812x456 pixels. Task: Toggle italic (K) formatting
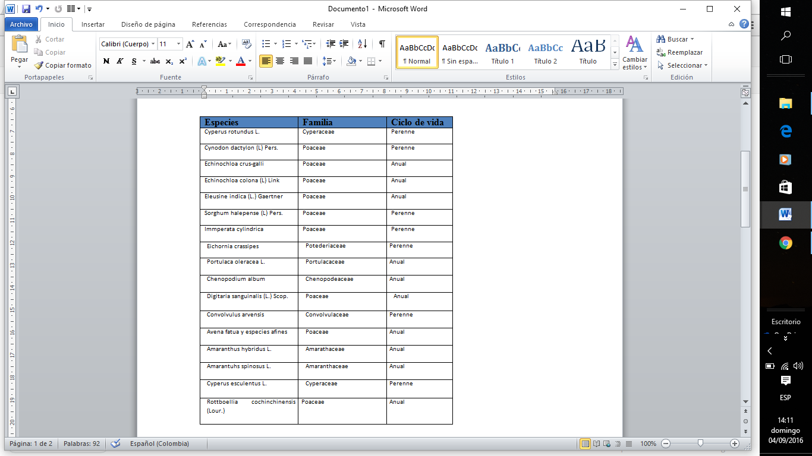click(x=120, y=61)
